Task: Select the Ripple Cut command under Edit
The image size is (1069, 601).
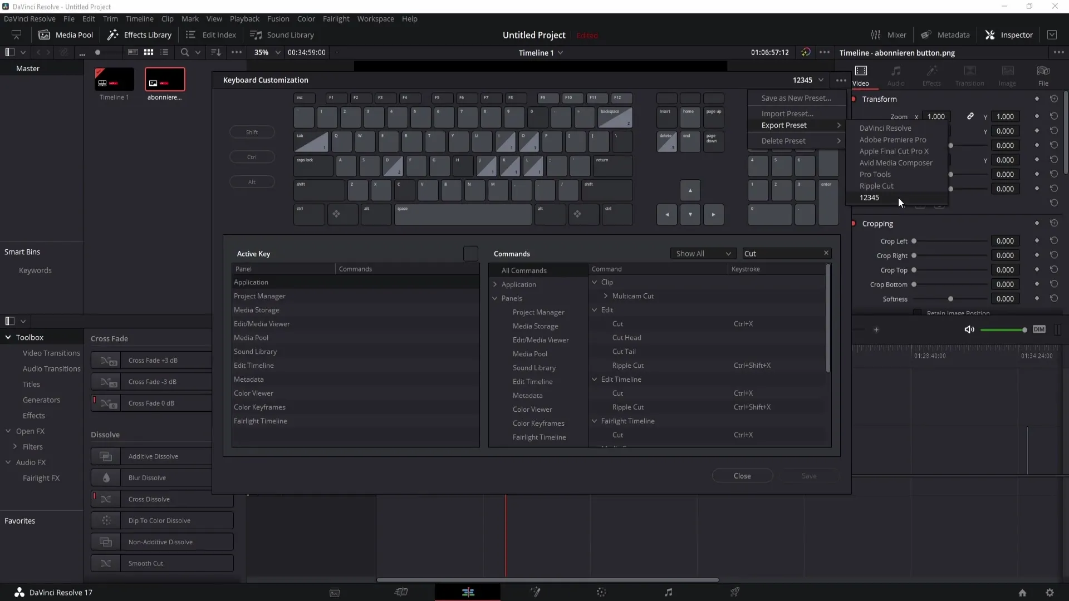Action: pyautogui.click(x=707, y=366)
